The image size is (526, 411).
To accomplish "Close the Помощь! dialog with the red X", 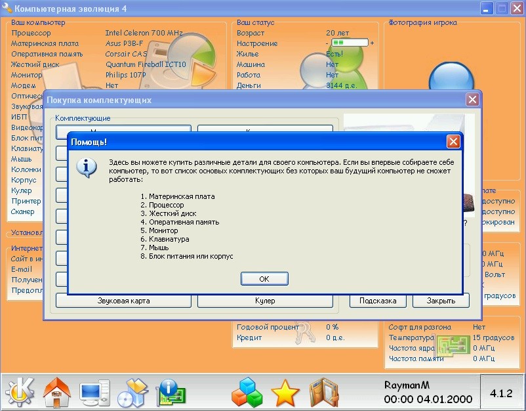I will [453, 142].
